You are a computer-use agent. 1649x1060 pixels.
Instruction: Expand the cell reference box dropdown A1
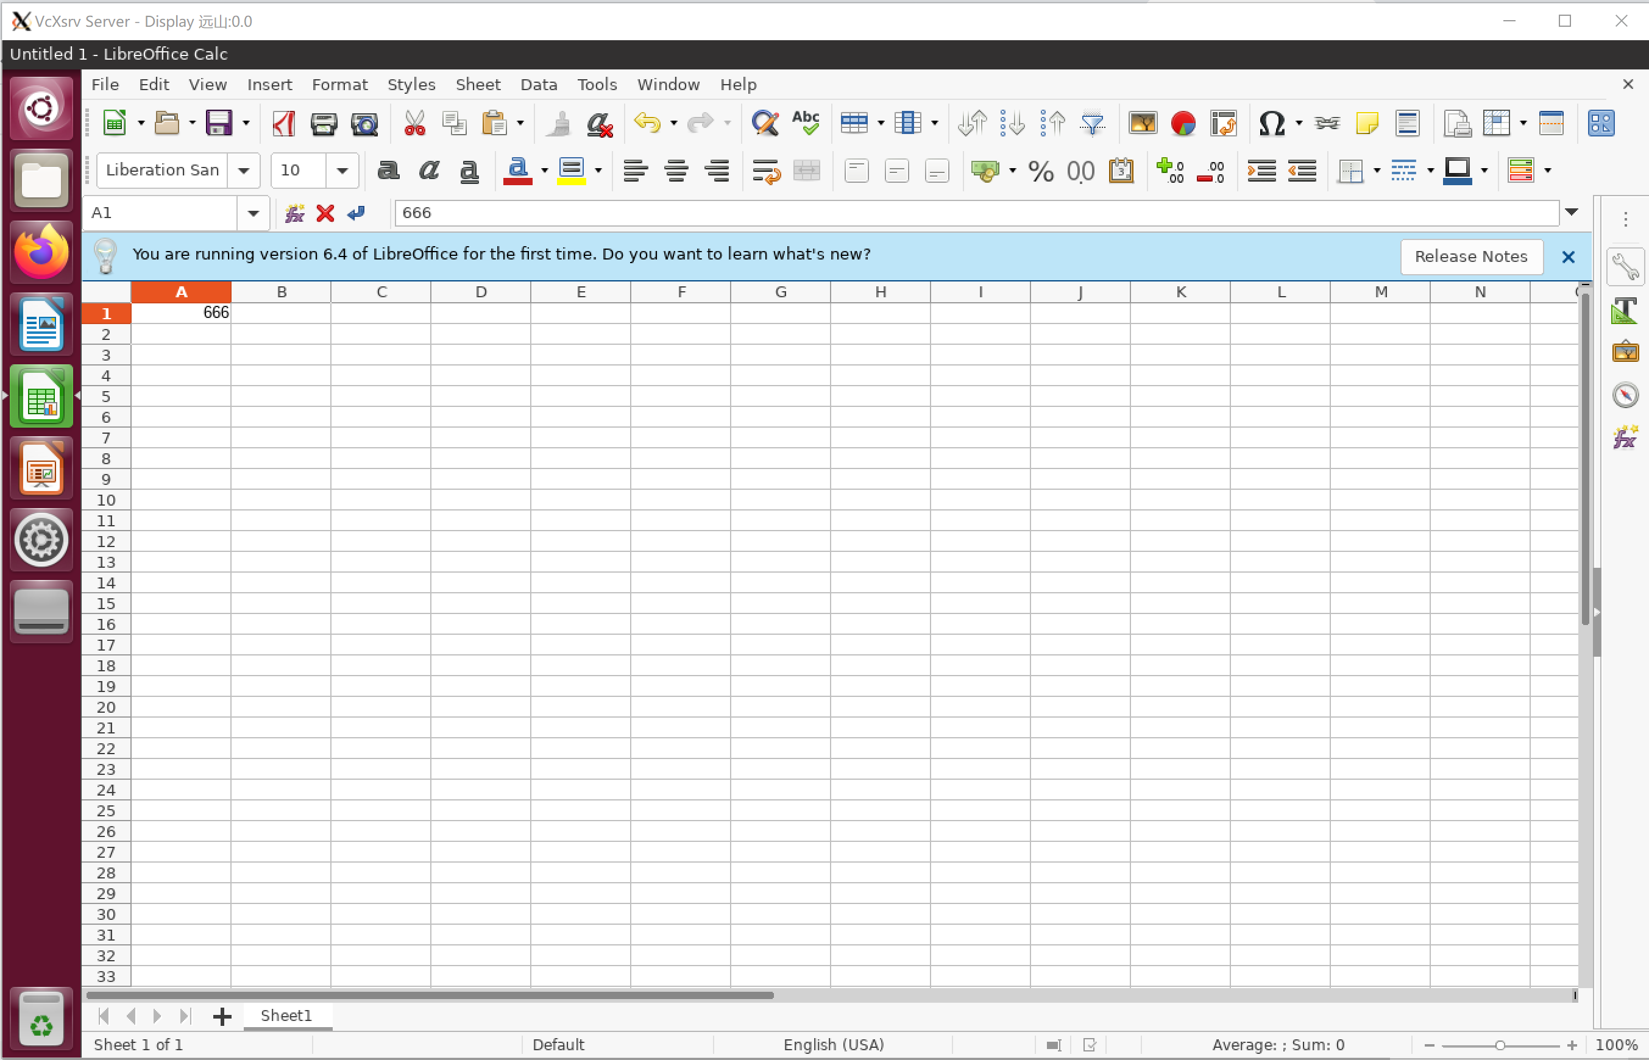[x=254, y=213]
